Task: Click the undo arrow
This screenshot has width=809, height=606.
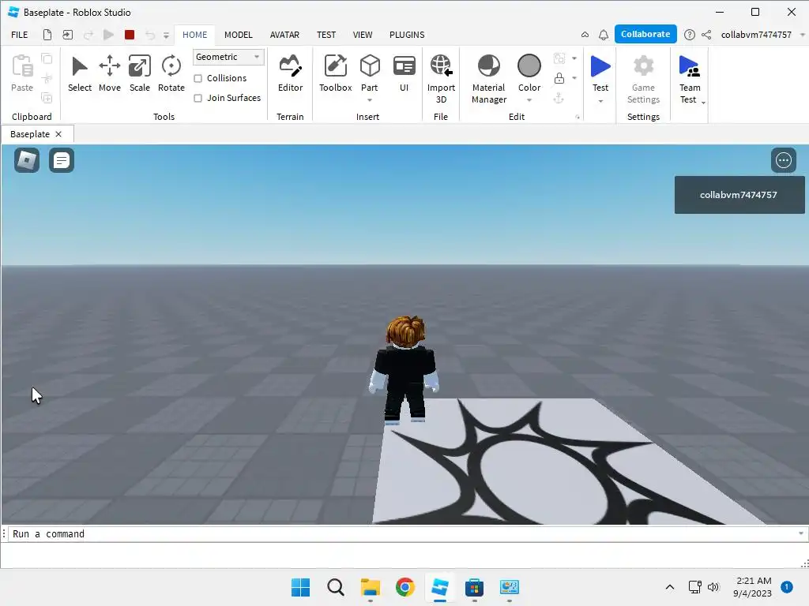Action: point(149,35)
